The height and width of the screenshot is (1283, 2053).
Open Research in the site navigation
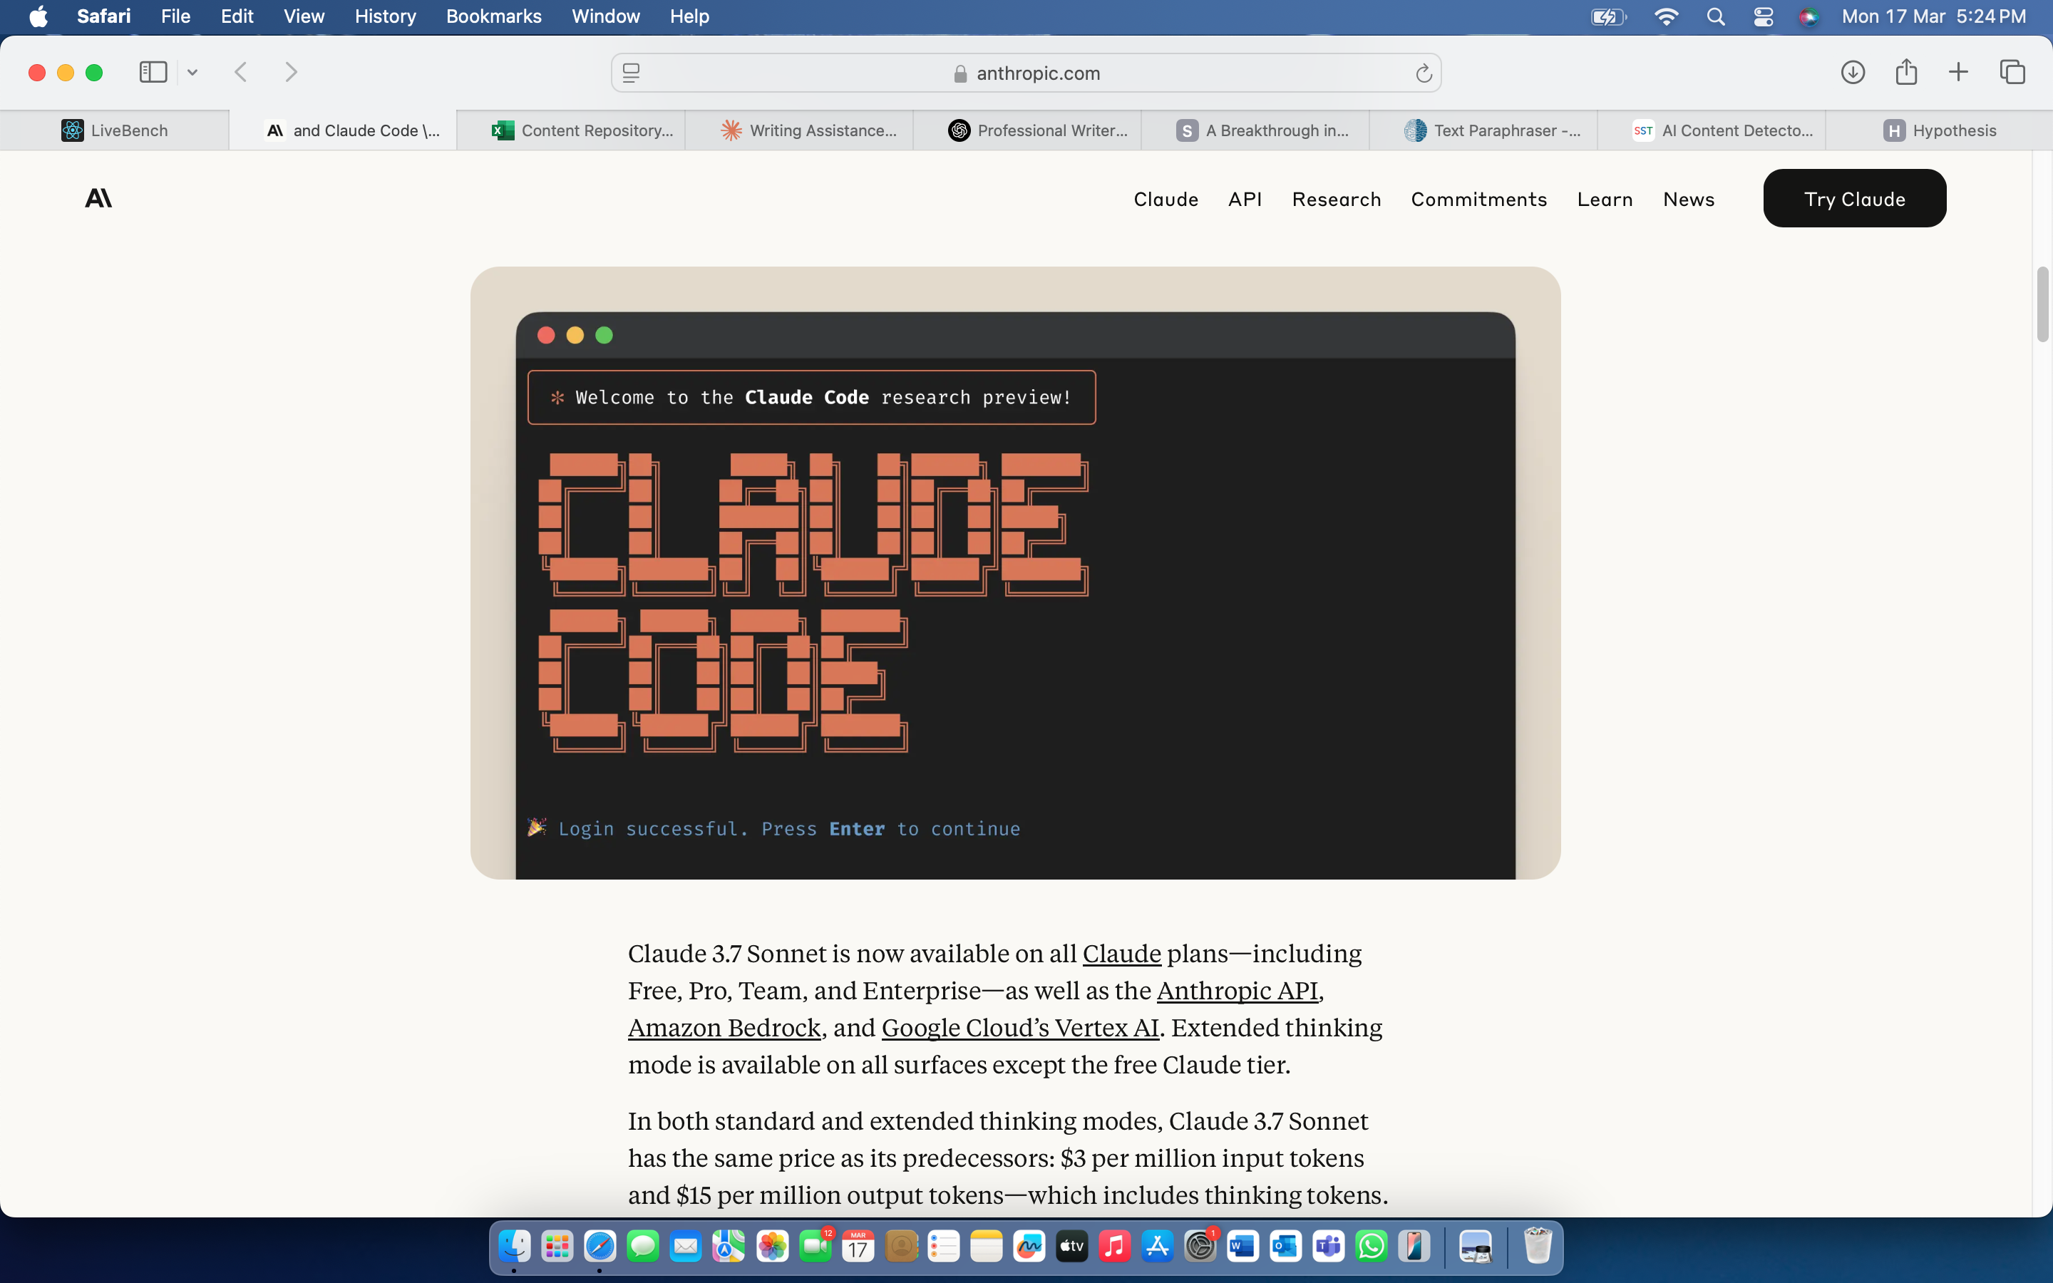pyautogui.click(x=1336, y=200)
